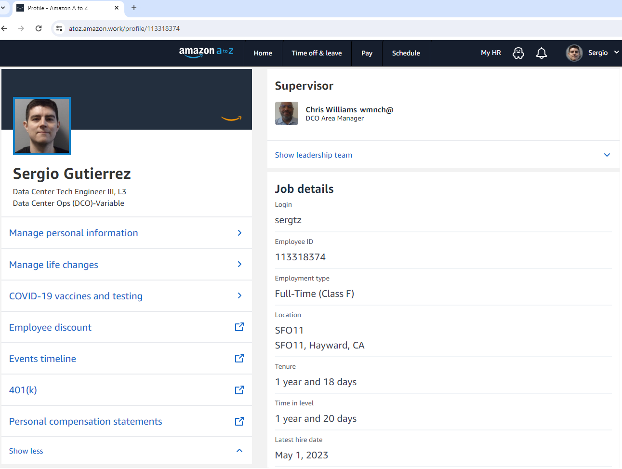This screenshot has height=469, width=622.
Task: Click the Amazon A to Z logo
Action: pos(206,52)
